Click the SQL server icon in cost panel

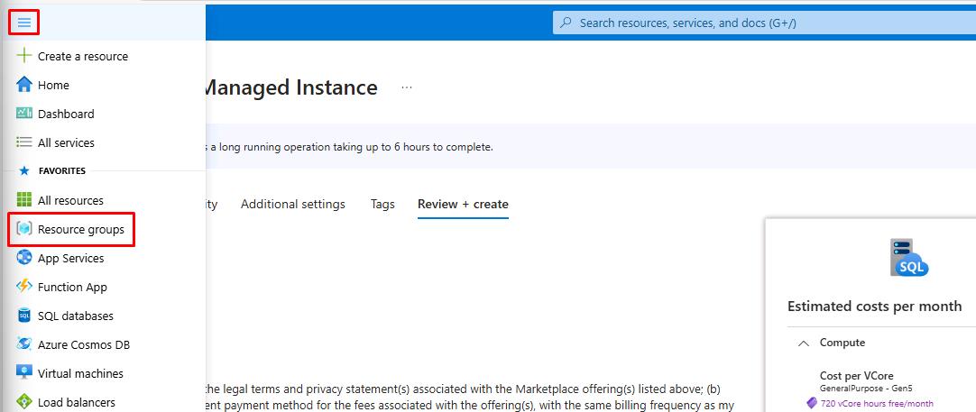(908, 257)
